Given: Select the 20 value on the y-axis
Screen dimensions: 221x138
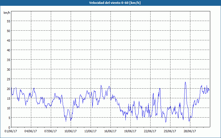Looking at the screenshot, I should pyautogui.click(x=9, y=89).
